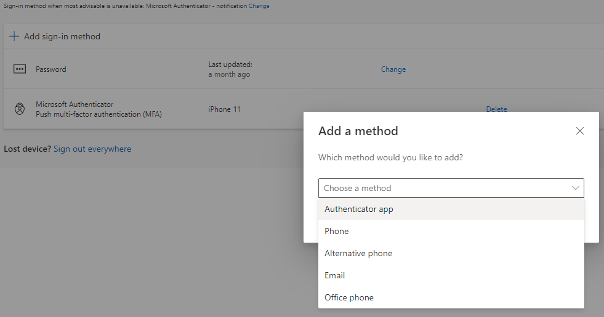Close the Add a method dialog
The width and height of the screenshot is (604, 317).
[579, 131]
